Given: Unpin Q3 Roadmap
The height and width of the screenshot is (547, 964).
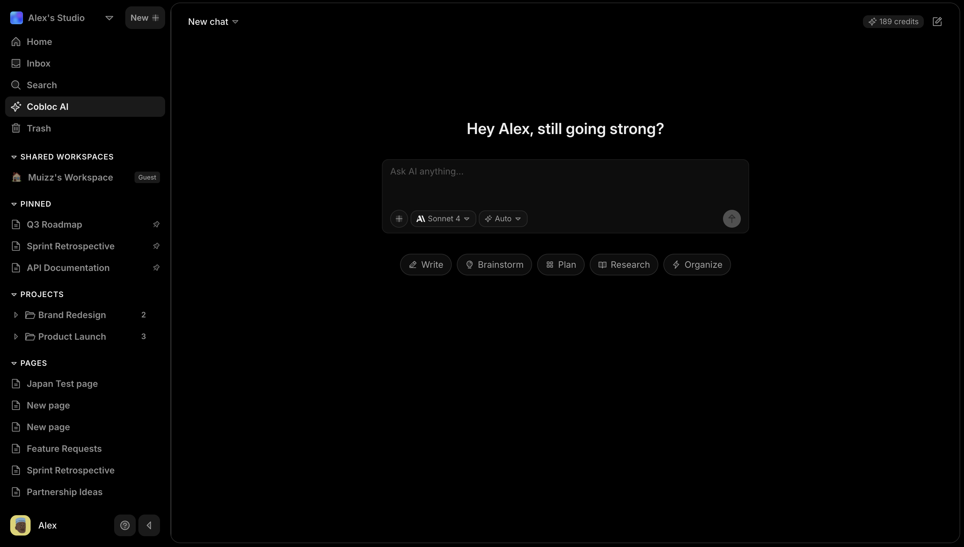Looking at the screenshot, I should coord(157,224).
